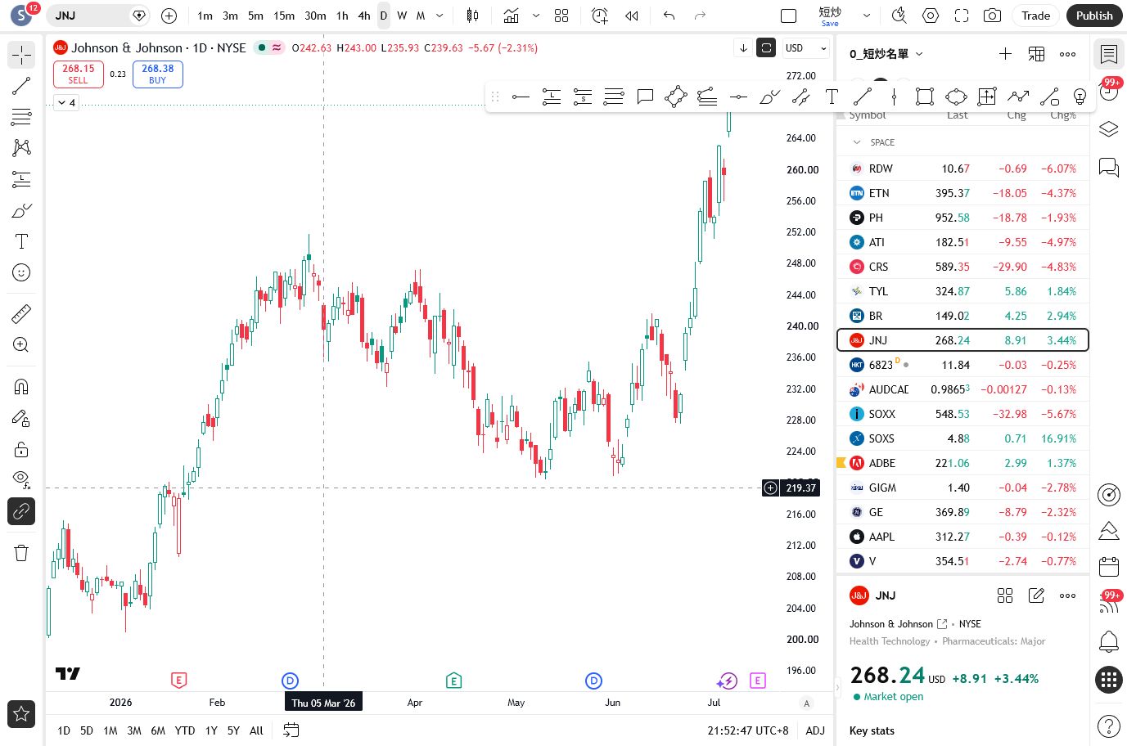Open the go to date button

291,730
